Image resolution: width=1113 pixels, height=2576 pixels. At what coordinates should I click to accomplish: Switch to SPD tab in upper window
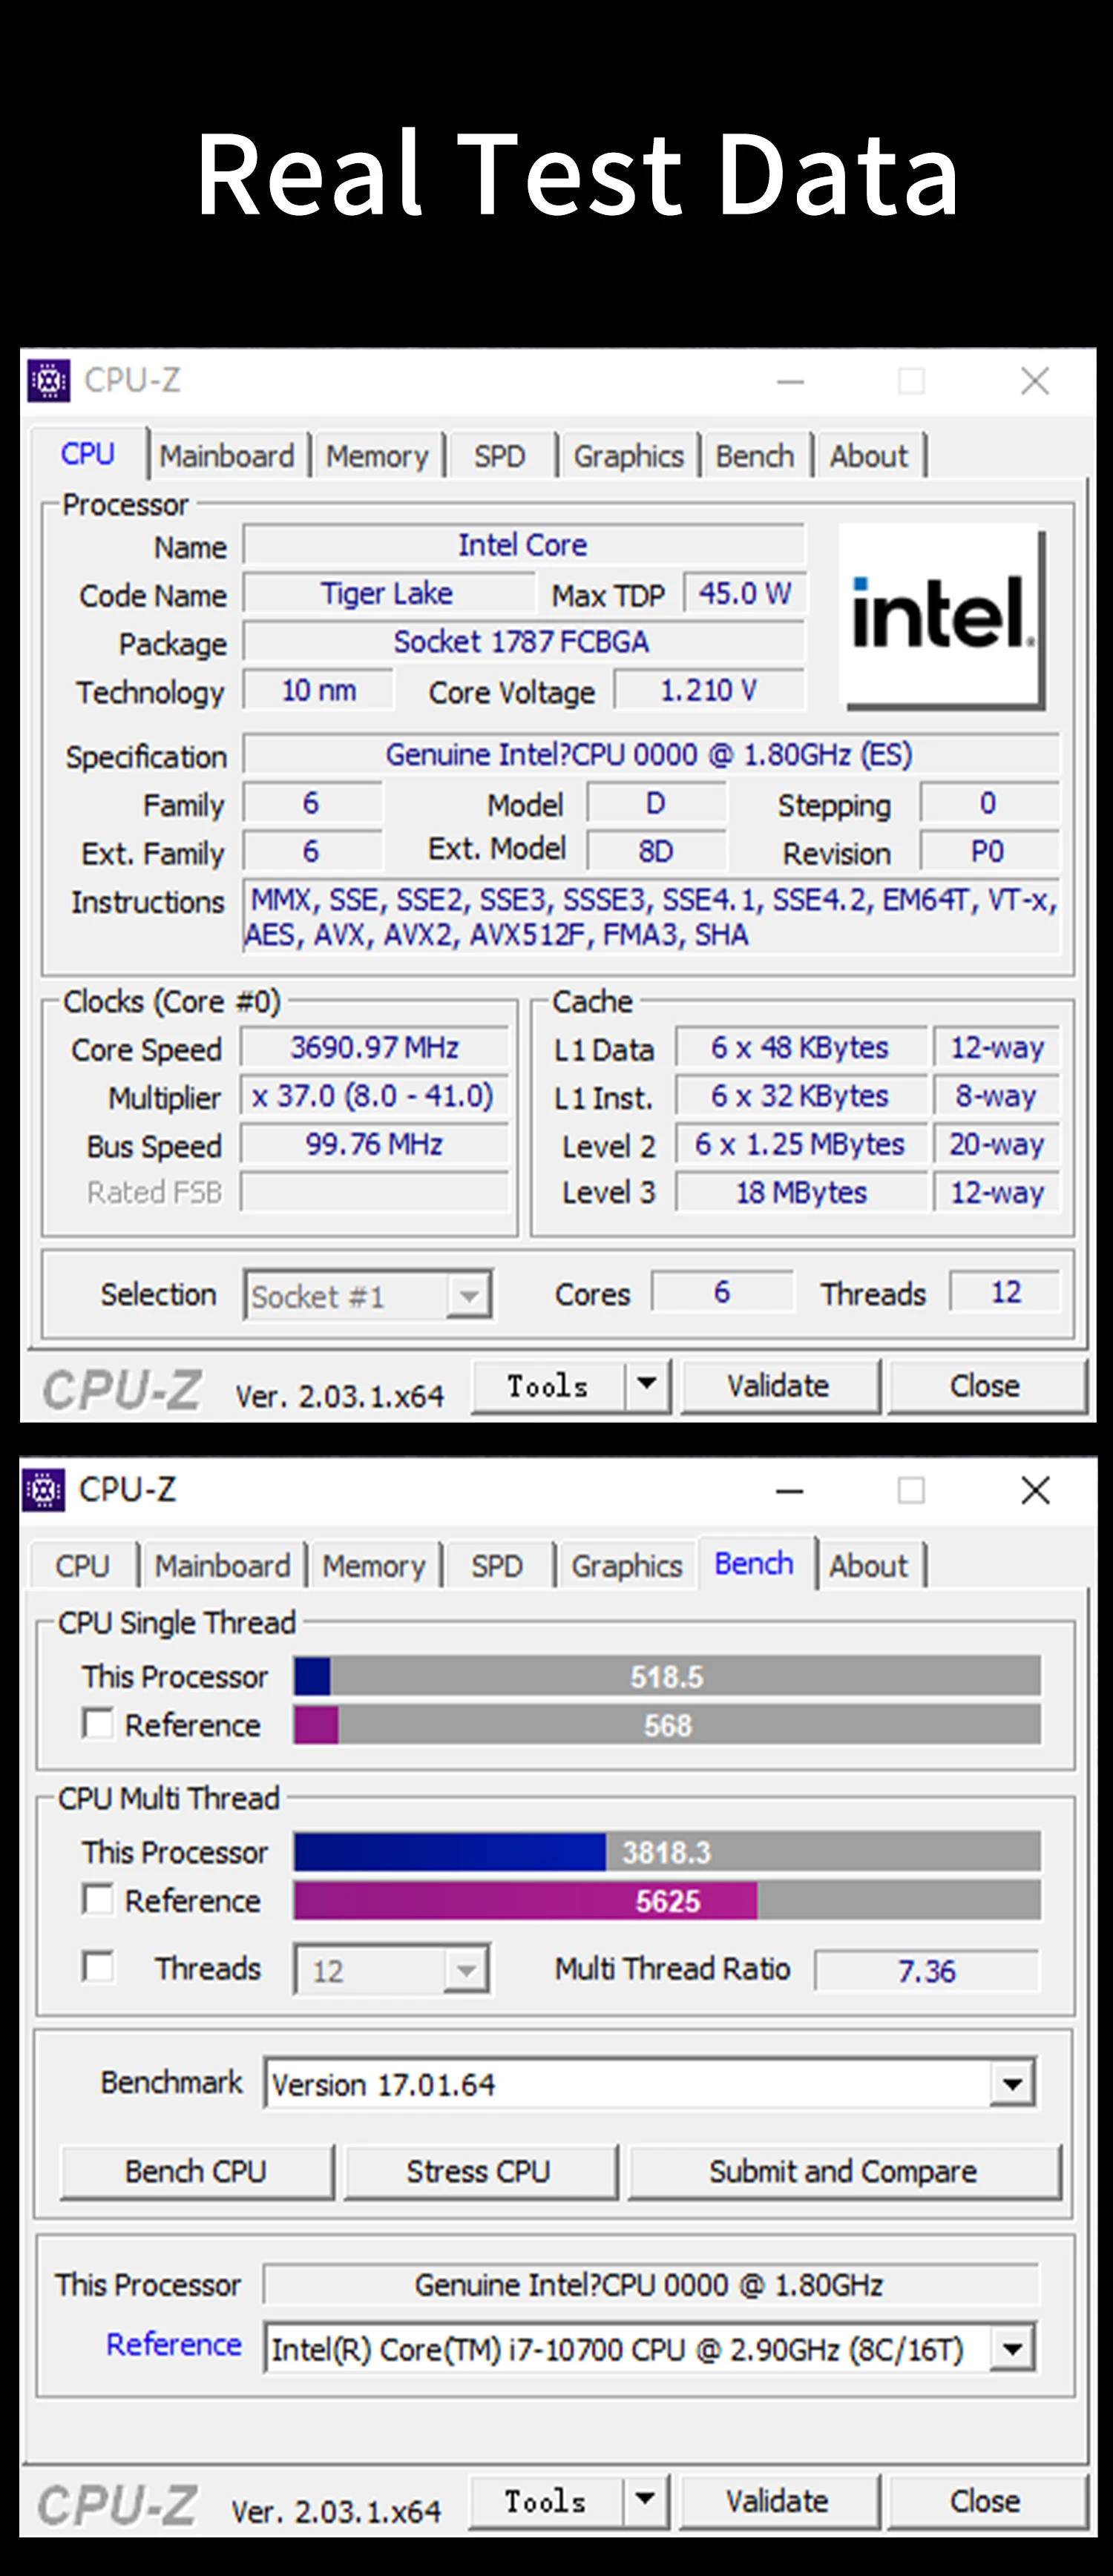pos(499,456)
